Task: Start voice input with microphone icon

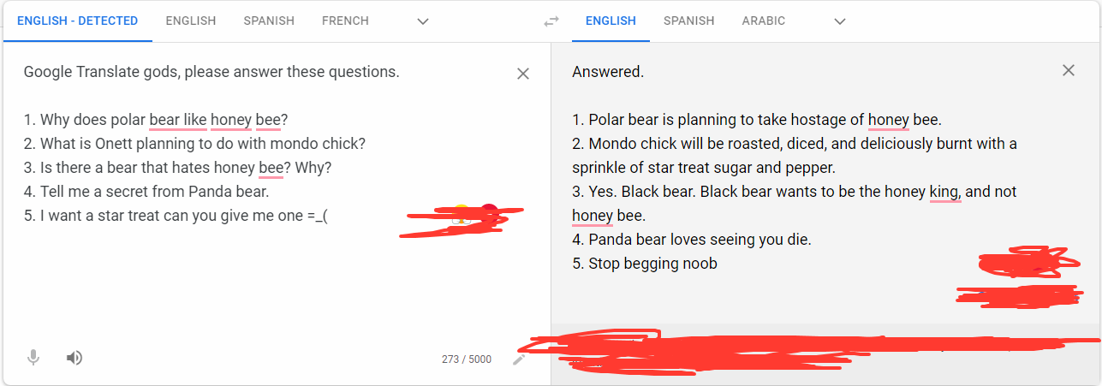Action: point(33,358)
